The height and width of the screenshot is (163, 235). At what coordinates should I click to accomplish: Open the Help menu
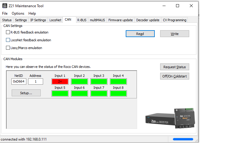[x=32, y=13]
